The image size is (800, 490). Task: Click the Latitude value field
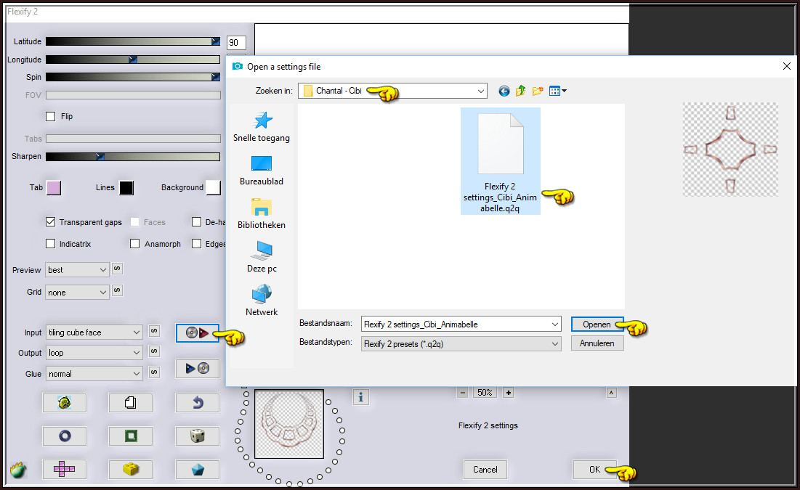click(x=236, y=43)
